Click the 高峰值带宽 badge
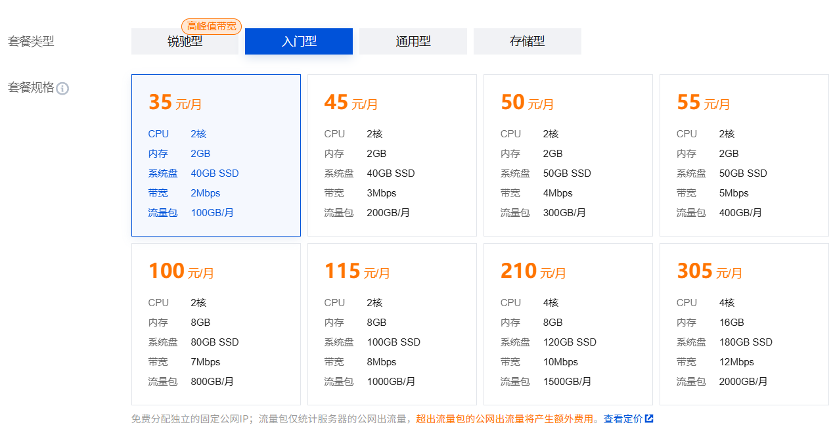The image size is (831, 431). (x=211, y=26)
